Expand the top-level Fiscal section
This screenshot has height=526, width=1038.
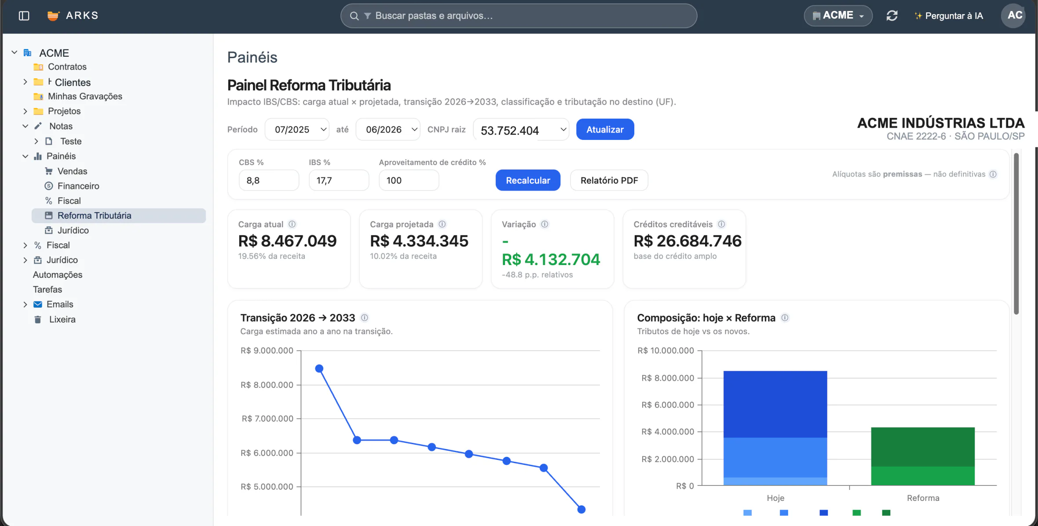pos(25,246)
